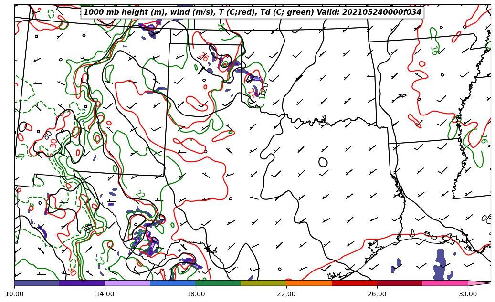Click the plot title text box
Viewport: 495px width, 302px height.
253,12
